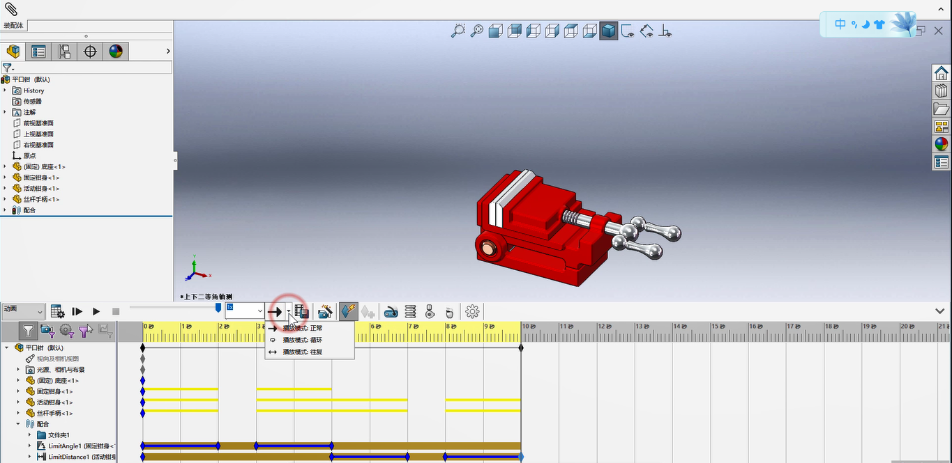952x463 pixels.
Task: Add a Motor to the motion study
Action: tap(391, 311)
